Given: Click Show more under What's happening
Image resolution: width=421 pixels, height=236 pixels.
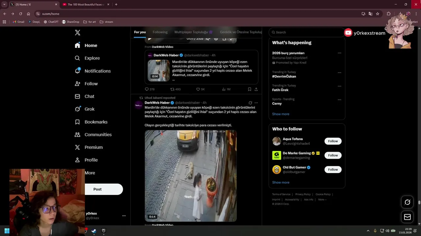Looking at the screenshot, I should click(x=281, y=114).
